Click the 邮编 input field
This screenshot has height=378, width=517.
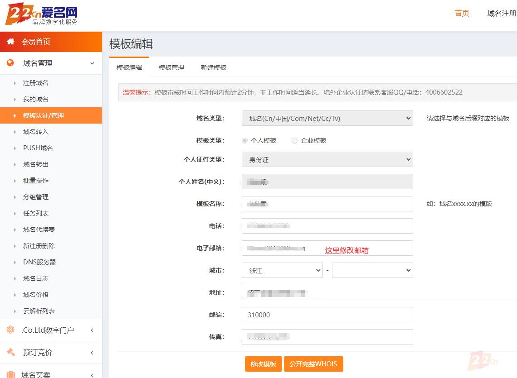pos(327,315)
